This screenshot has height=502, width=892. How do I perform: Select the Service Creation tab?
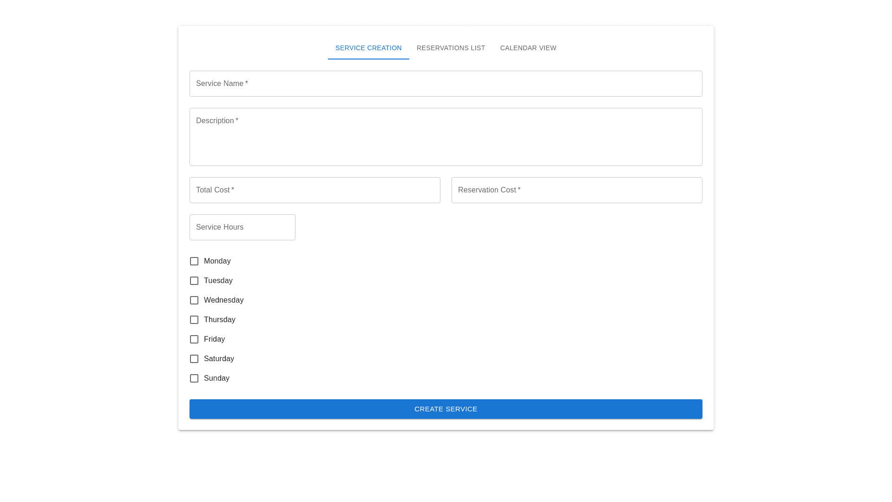[368, 48]
